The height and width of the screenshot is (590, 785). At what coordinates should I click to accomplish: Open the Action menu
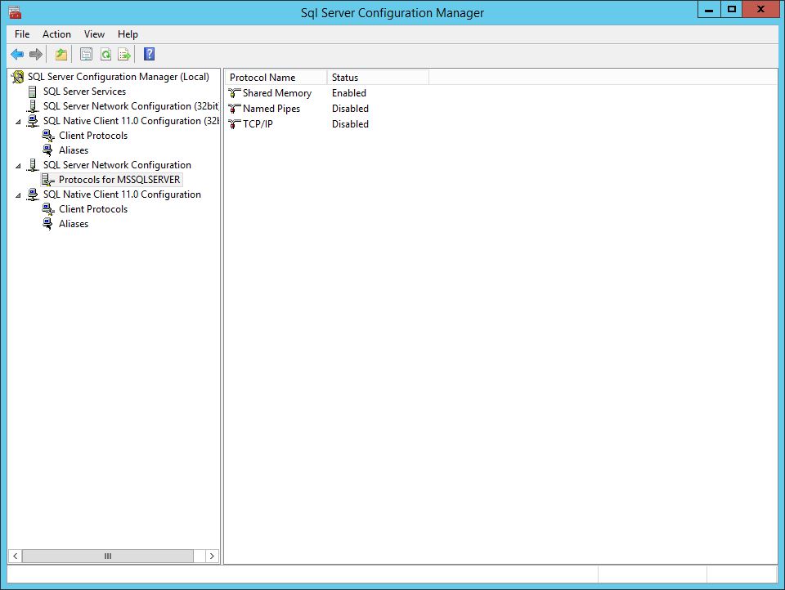[x=56, y=34]
